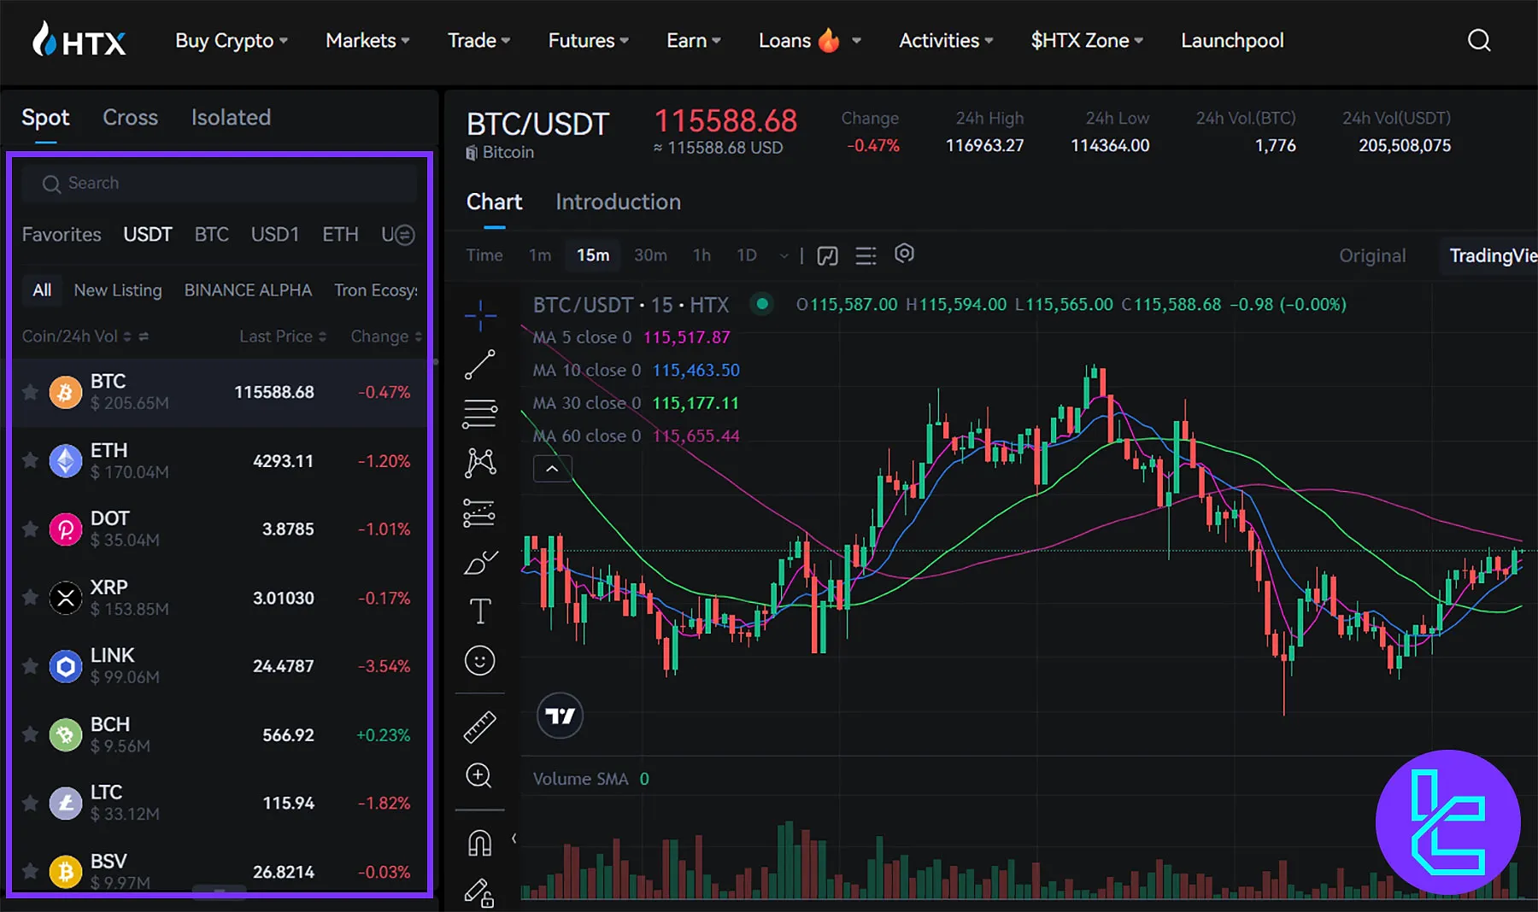Sort by Change column
The width and height of the screenshot is (1538, 912).
coord(386,336)
